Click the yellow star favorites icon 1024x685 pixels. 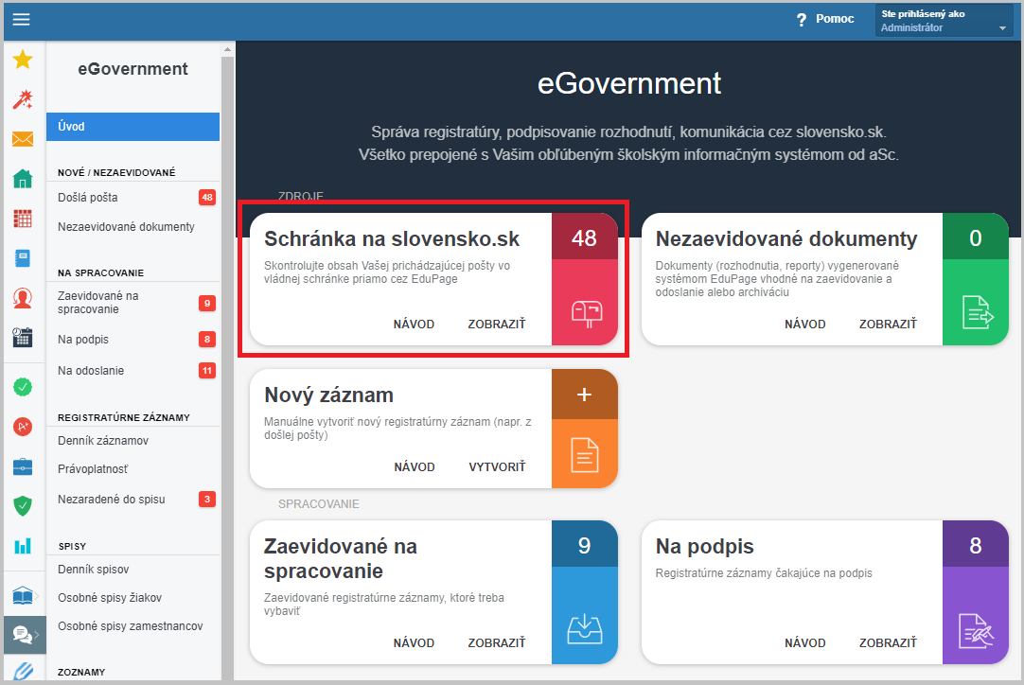pos(23,60)
